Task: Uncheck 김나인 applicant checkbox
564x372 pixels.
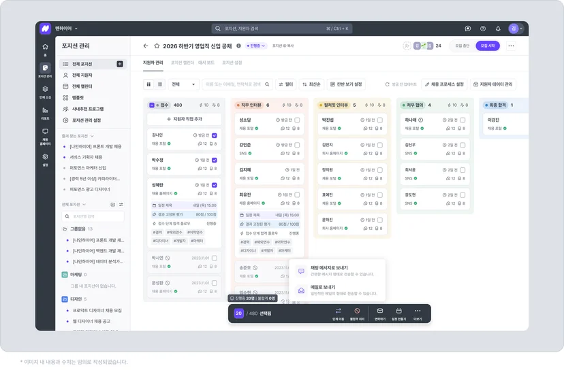Action: point(215,135)
